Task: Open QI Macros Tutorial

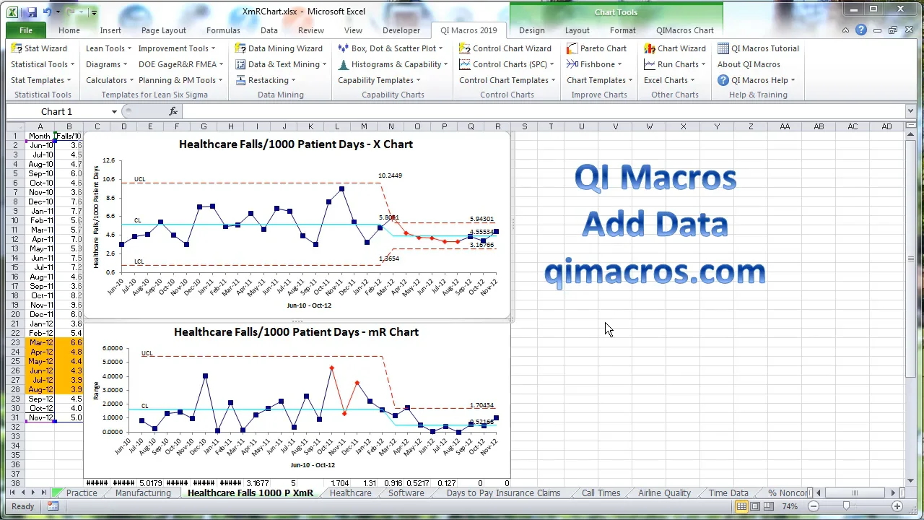Action: point(759,48)
